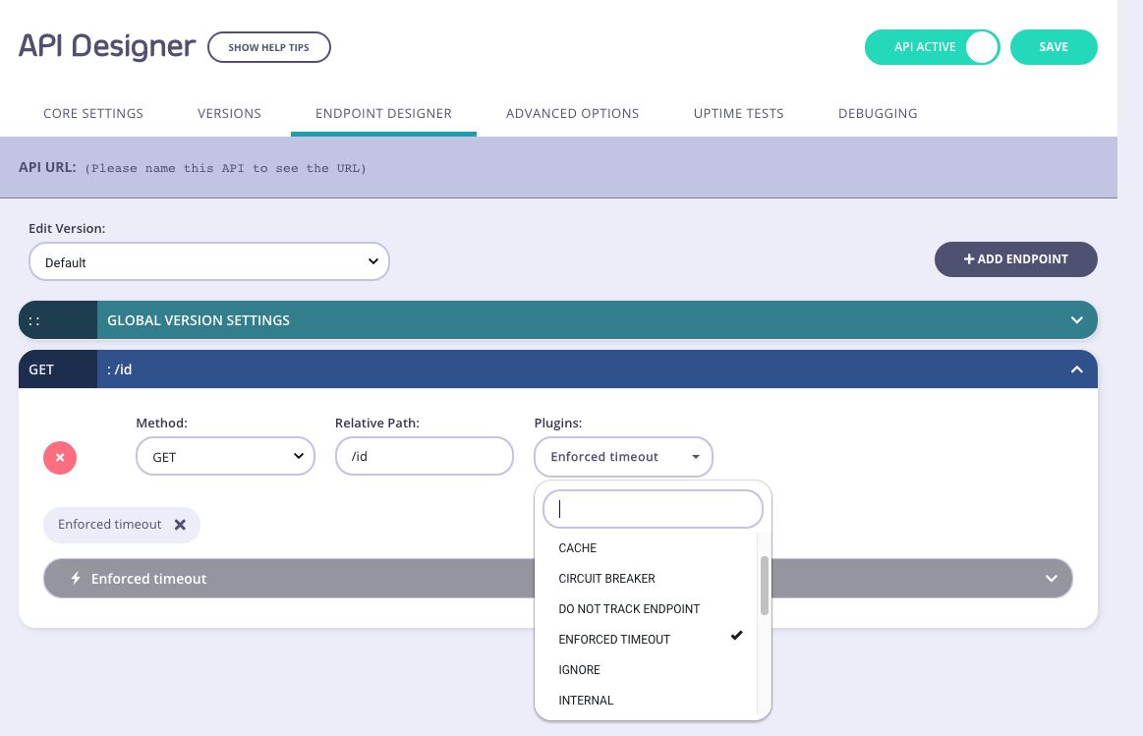Open the Debugging tab
The height and width of the screenshot is (736, 1143).
(878, 113)
